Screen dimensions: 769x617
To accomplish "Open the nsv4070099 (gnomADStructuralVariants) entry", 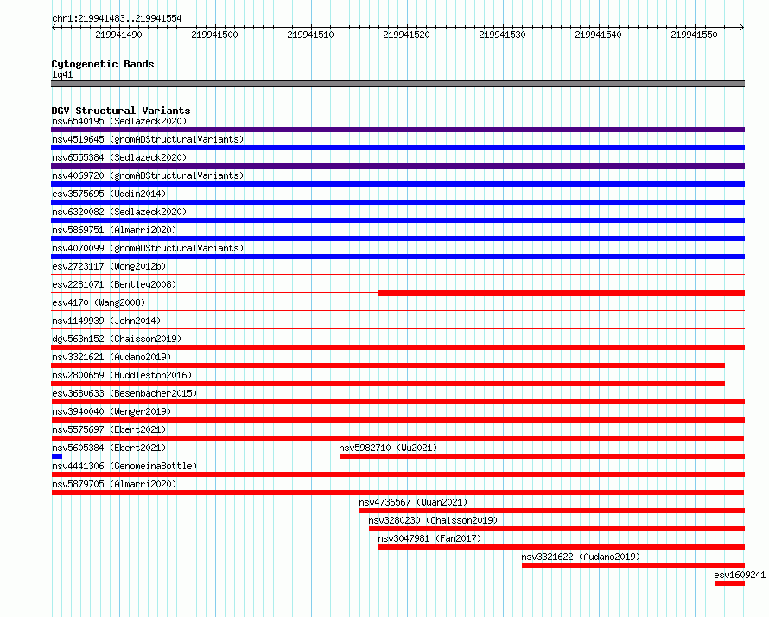I will coord(148,248).
